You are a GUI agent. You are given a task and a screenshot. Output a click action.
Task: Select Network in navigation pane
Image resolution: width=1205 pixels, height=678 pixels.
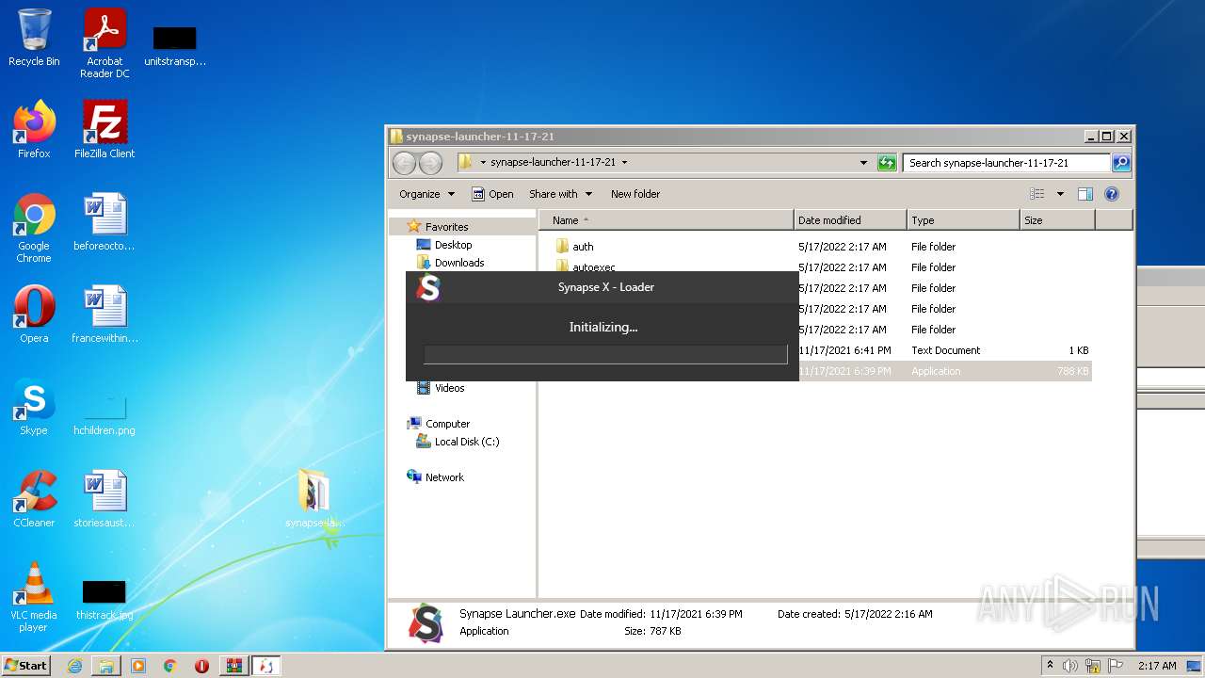click(x=444, y=477)
